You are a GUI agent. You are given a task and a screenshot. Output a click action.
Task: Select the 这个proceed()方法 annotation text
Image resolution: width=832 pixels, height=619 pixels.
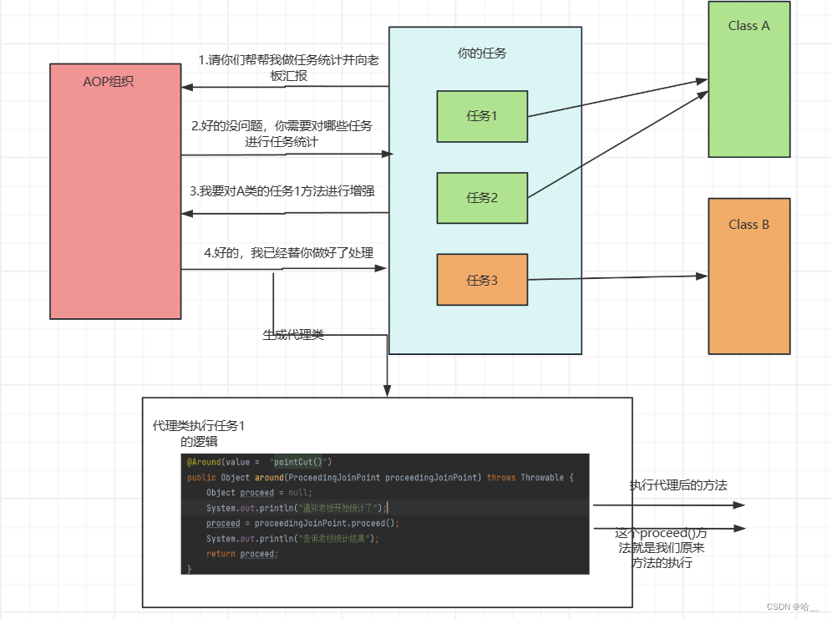click(661, 547)
